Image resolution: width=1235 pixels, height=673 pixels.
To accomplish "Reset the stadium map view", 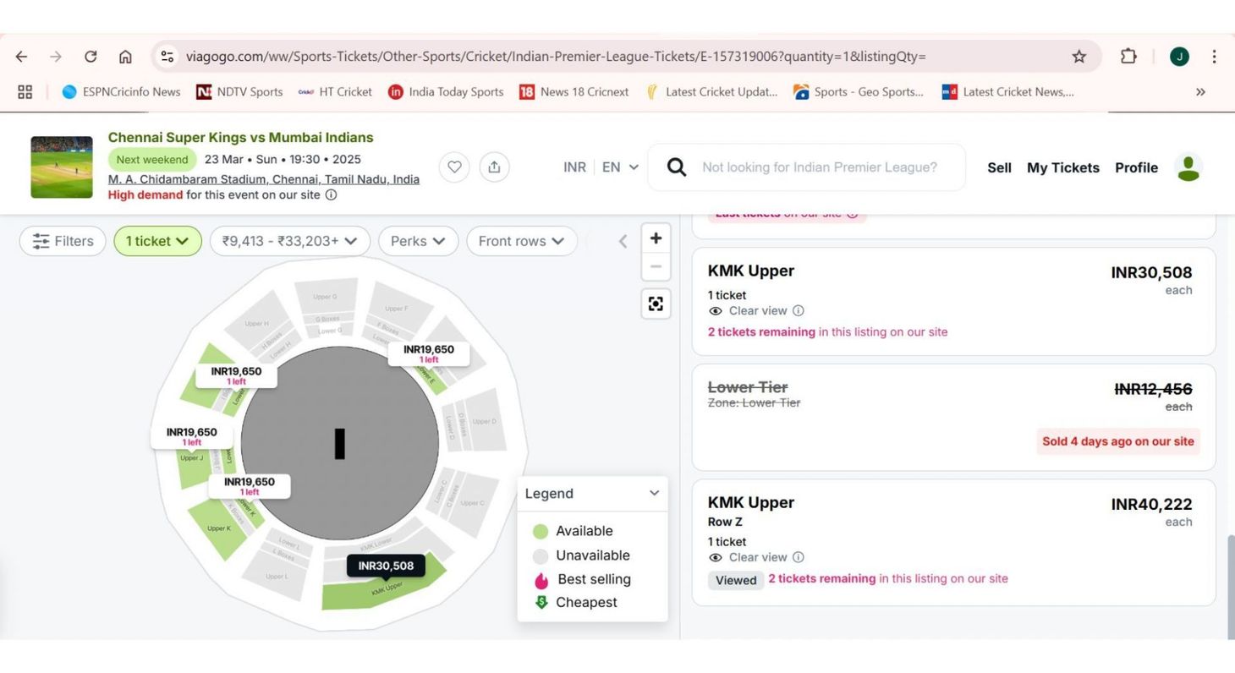I will pyautogui.click(x=656, y=303).
